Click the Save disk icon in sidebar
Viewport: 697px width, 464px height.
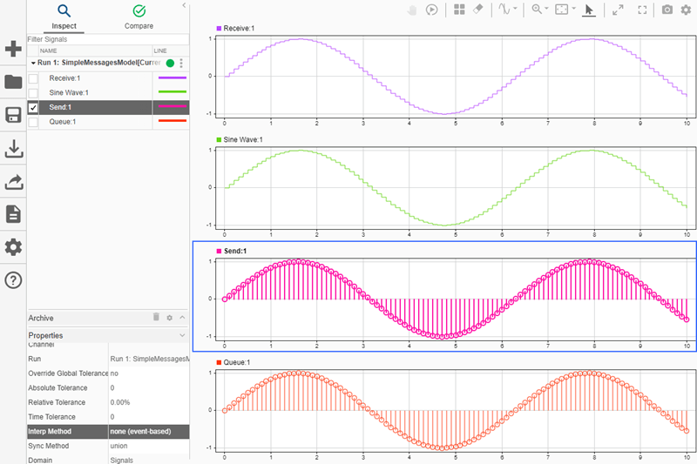[13, 116]
